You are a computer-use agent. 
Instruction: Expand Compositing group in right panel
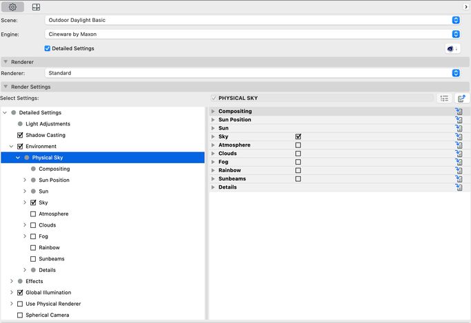[x=213, y=112]
